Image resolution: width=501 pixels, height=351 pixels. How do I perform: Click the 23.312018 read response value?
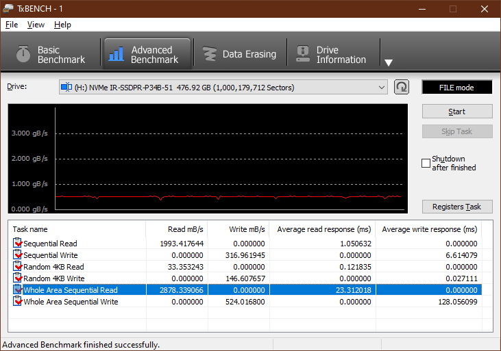coord(354,290)
